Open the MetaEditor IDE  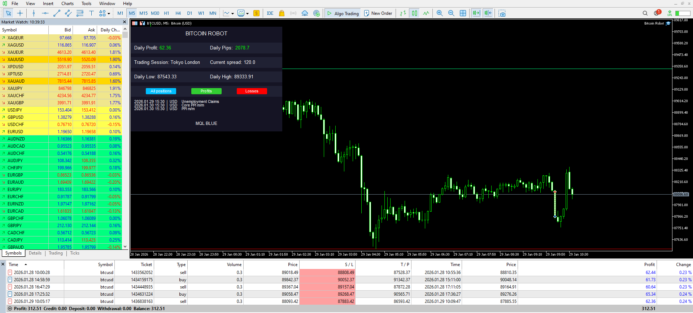pyautogui.click(x=270, y=13)
